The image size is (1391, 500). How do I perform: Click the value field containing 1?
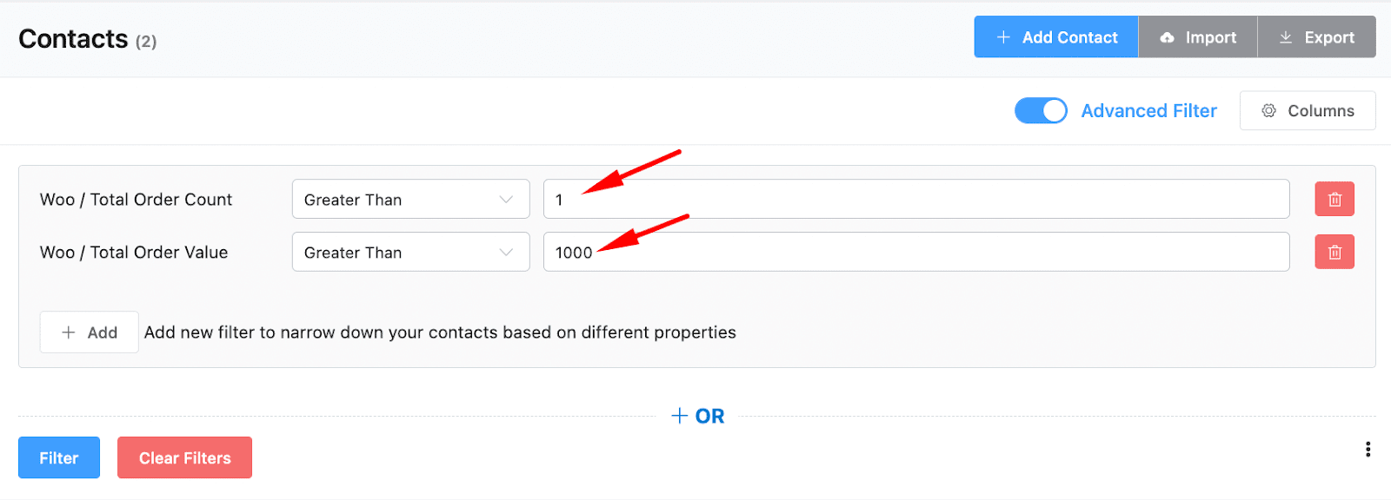[916, 199]
